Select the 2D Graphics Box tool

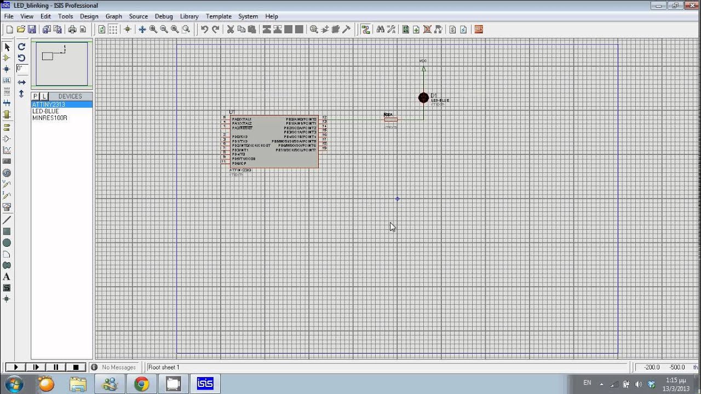7,231
